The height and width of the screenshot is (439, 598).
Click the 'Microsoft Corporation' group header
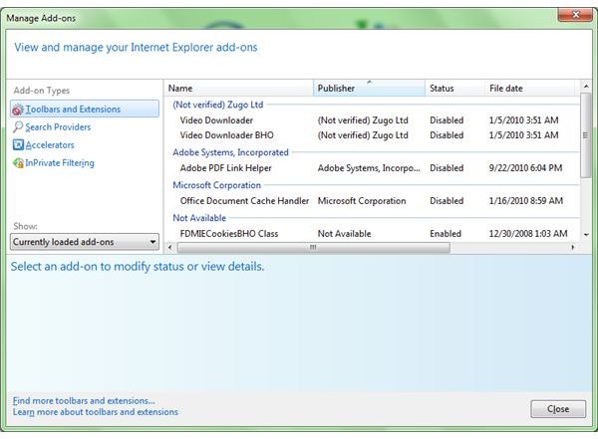tap(216, 185)
